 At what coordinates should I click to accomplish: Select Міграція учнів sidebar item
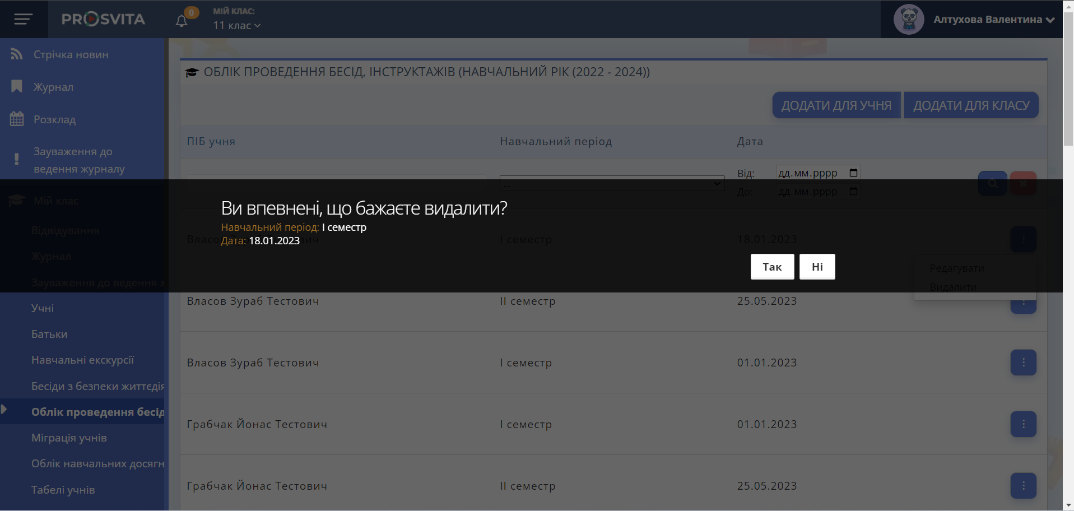point(69,438)
